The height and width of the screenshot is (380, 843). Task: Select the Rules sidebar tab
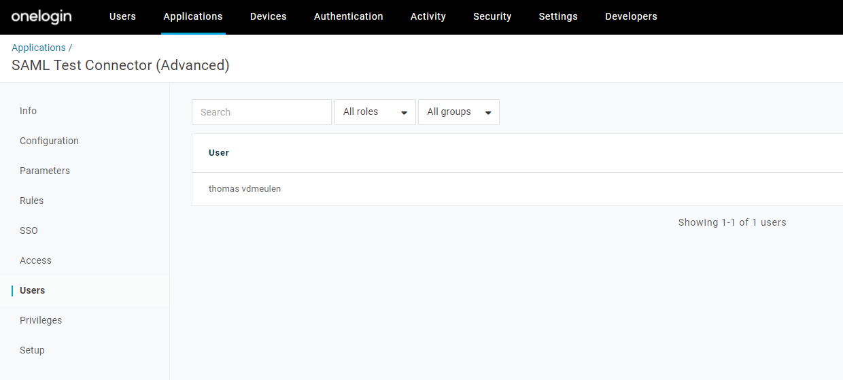[31, 201]
